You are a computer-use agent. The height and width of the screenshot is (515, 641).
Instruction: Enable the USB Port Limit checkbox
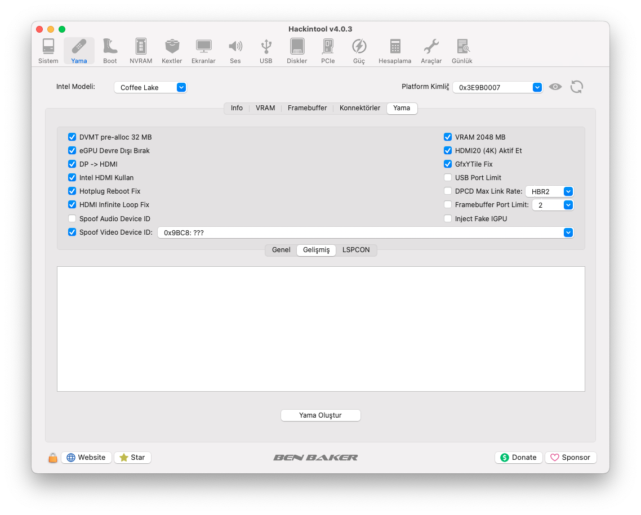(448, 177)
